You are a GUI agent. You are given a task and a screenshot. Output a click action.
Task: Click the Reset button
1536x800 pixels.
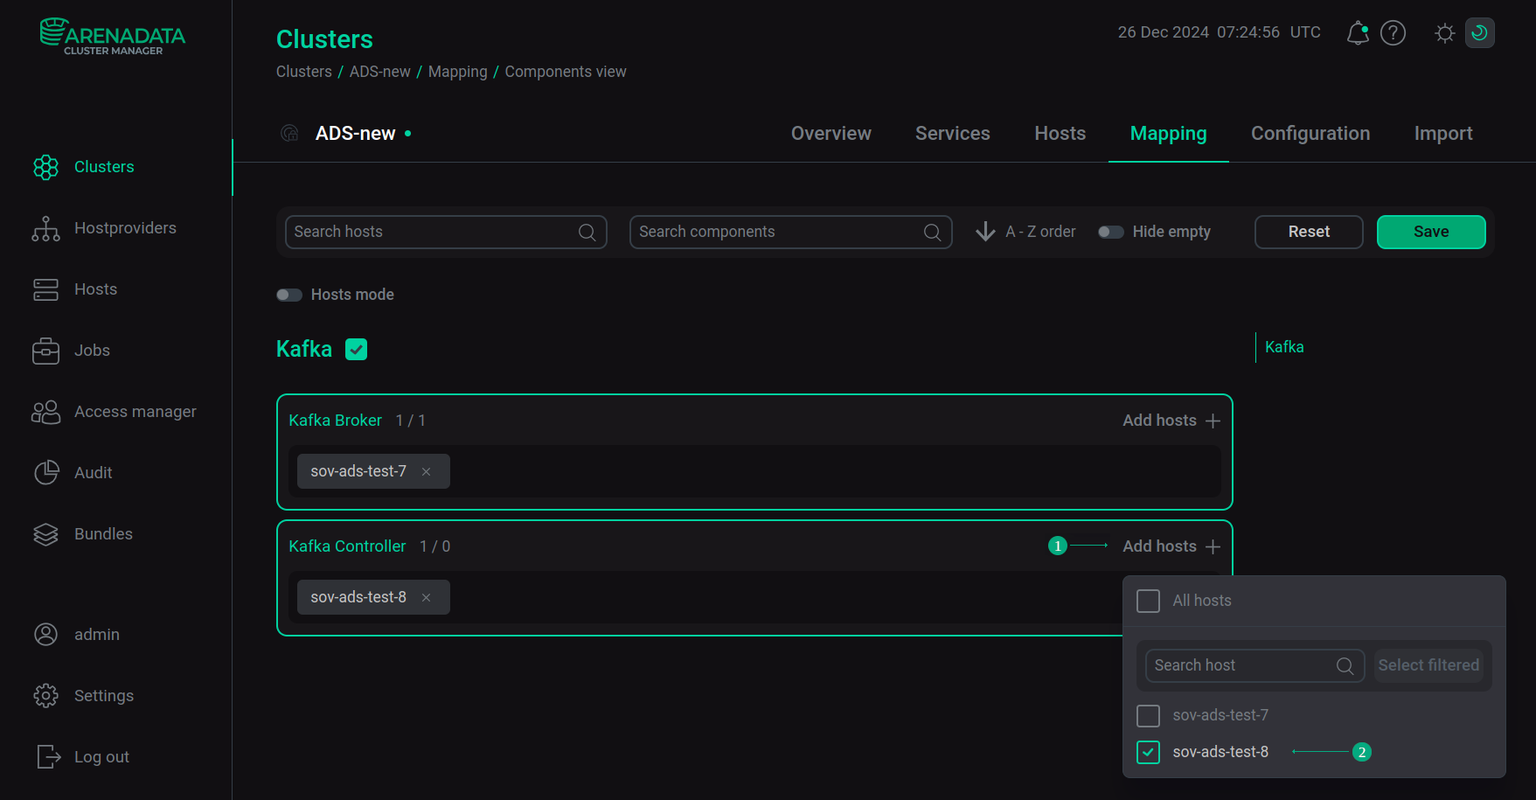tap(1309, 232)
